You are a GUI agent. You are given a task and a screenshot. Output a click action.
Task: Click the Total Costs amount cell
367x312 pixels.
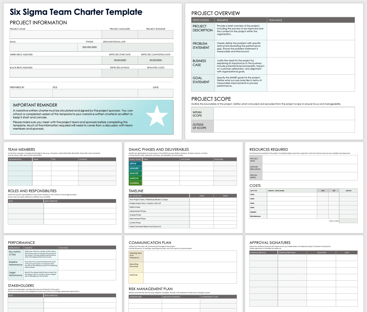click(x=348, y=221)
